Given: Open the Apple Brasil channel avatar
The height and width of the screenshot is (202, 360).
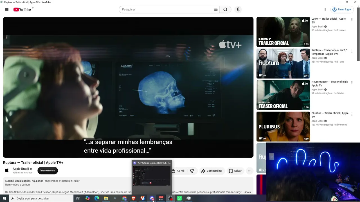Looking at the screenshot, I should point(7,170).
